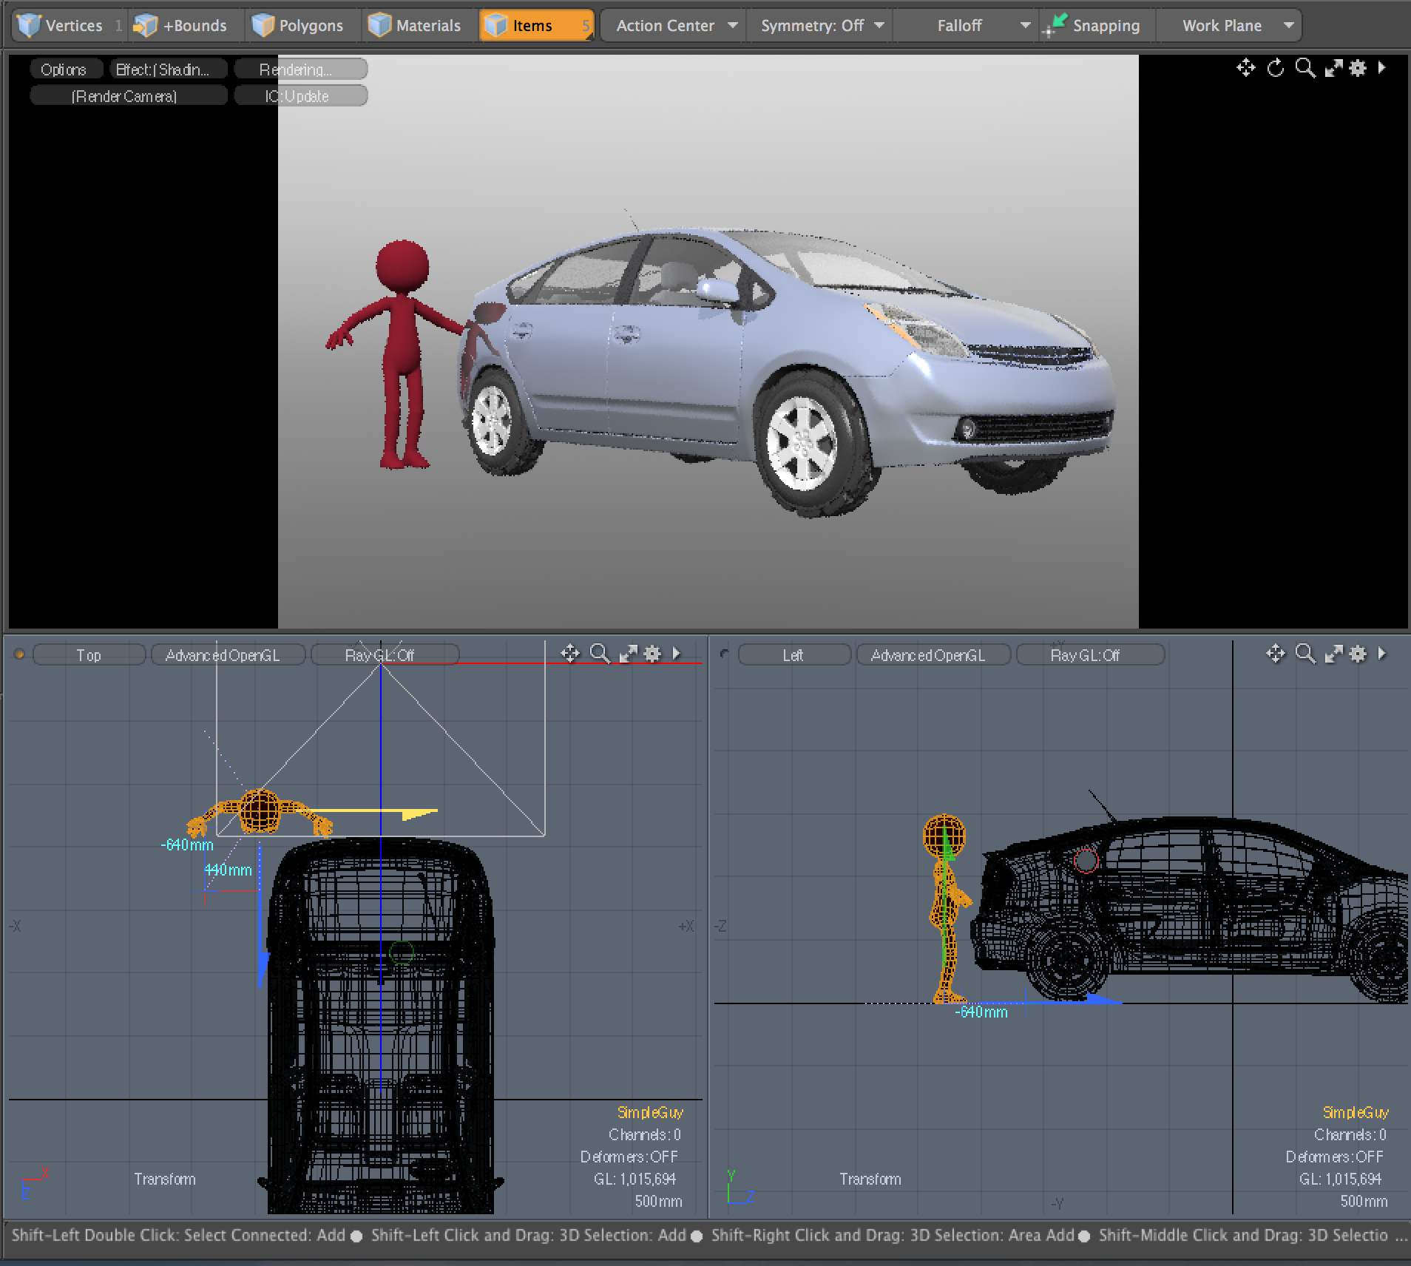Toggle the Top viewport active dot indicator
The height and width of the screenshot is (1266, 1411).
coord(19,654)
